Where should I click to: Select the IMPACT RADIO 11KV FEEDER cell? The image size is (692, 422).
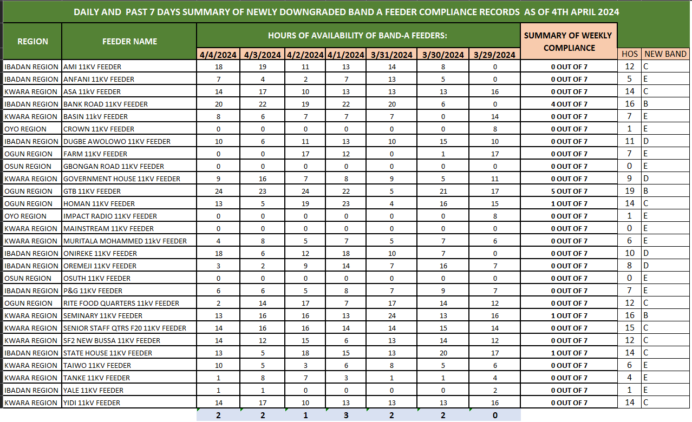point(129,216)
